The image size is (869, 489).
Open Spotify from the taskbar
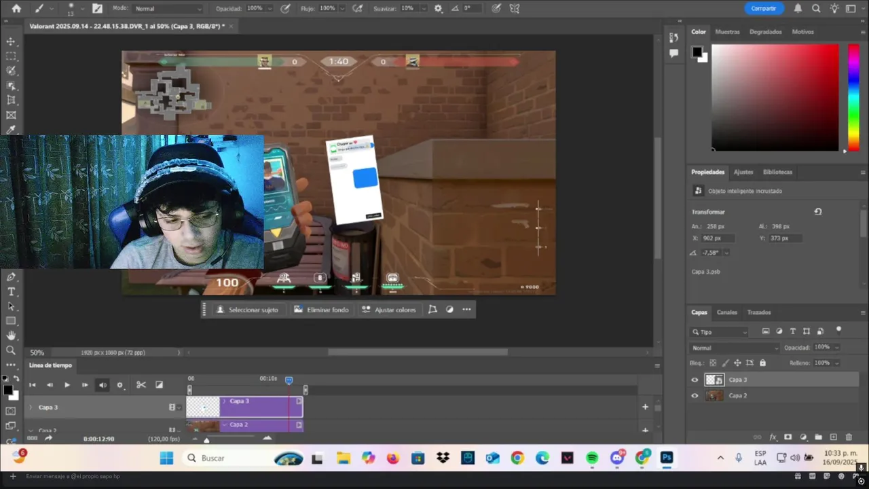coord(592,458)
